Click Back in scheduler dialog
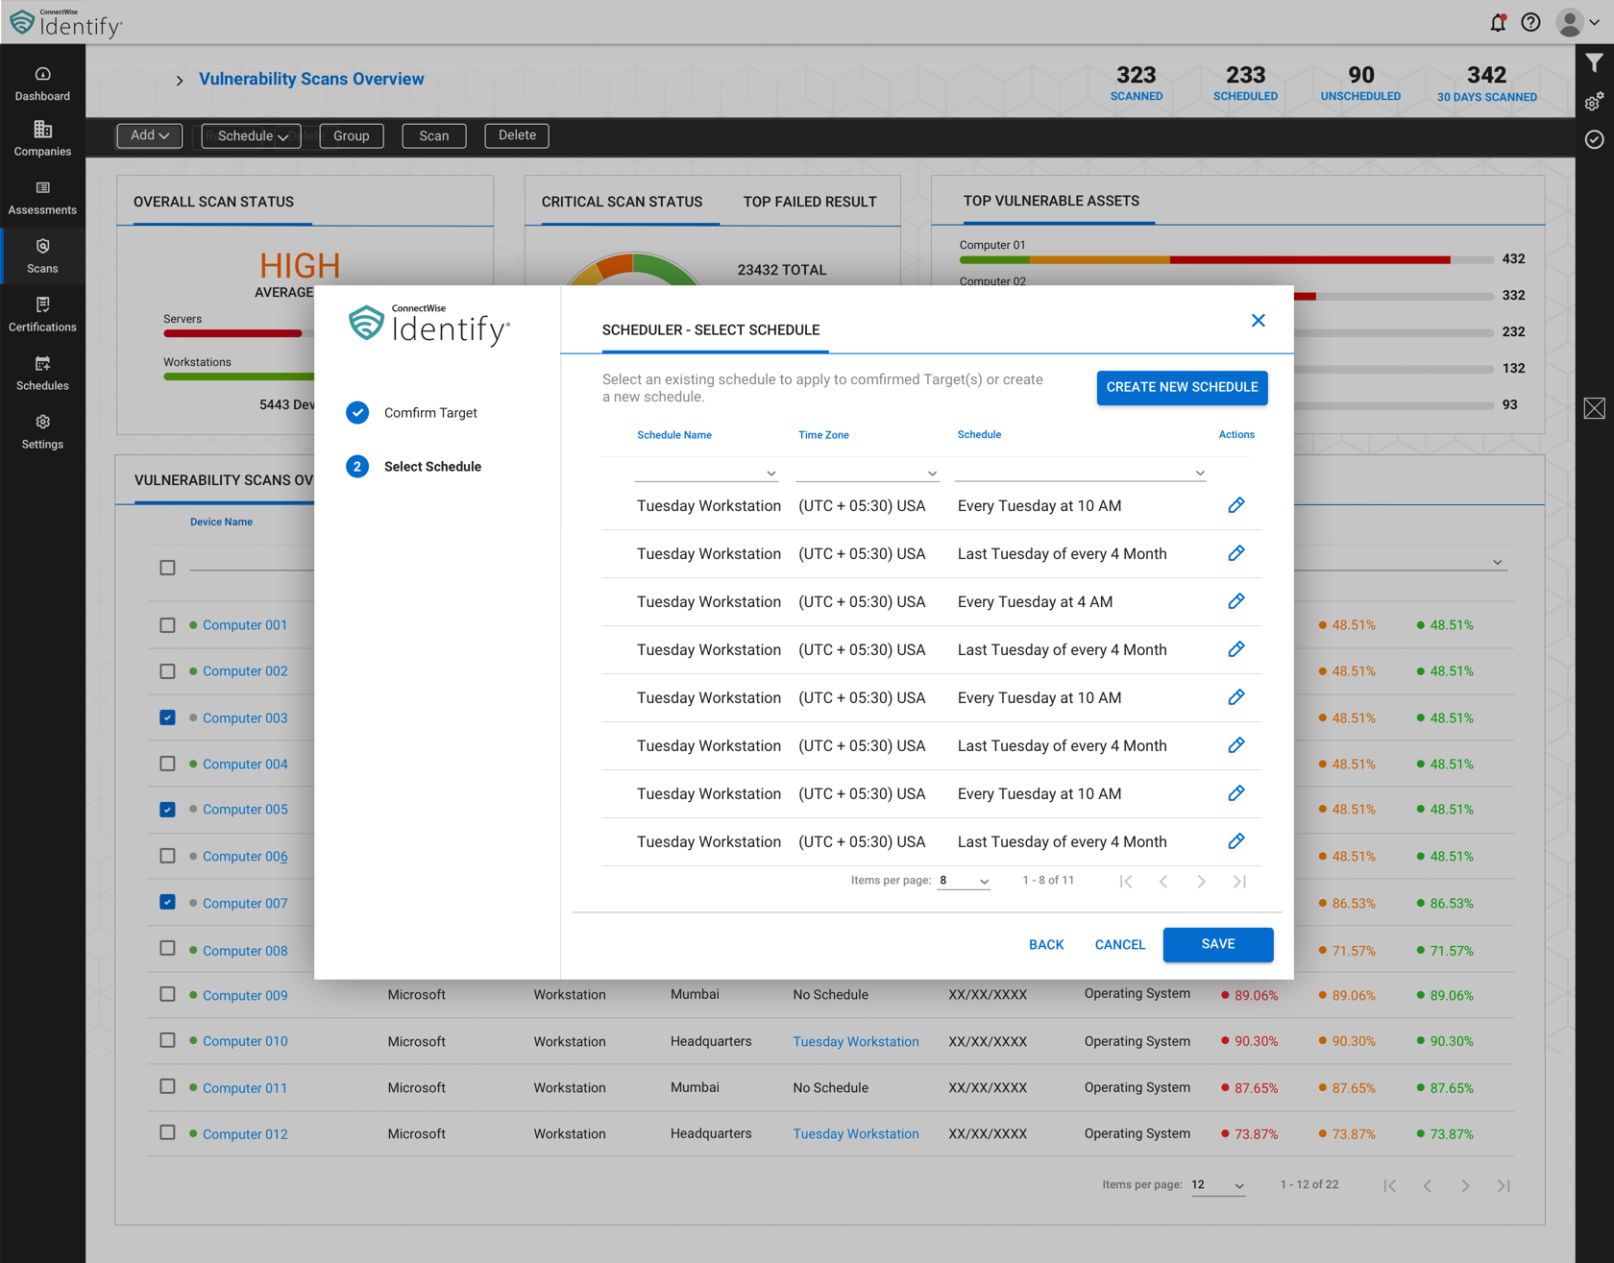The height and width of the screenshot is (1263, 1614). pyautogui.click(x=1046, y=945)
